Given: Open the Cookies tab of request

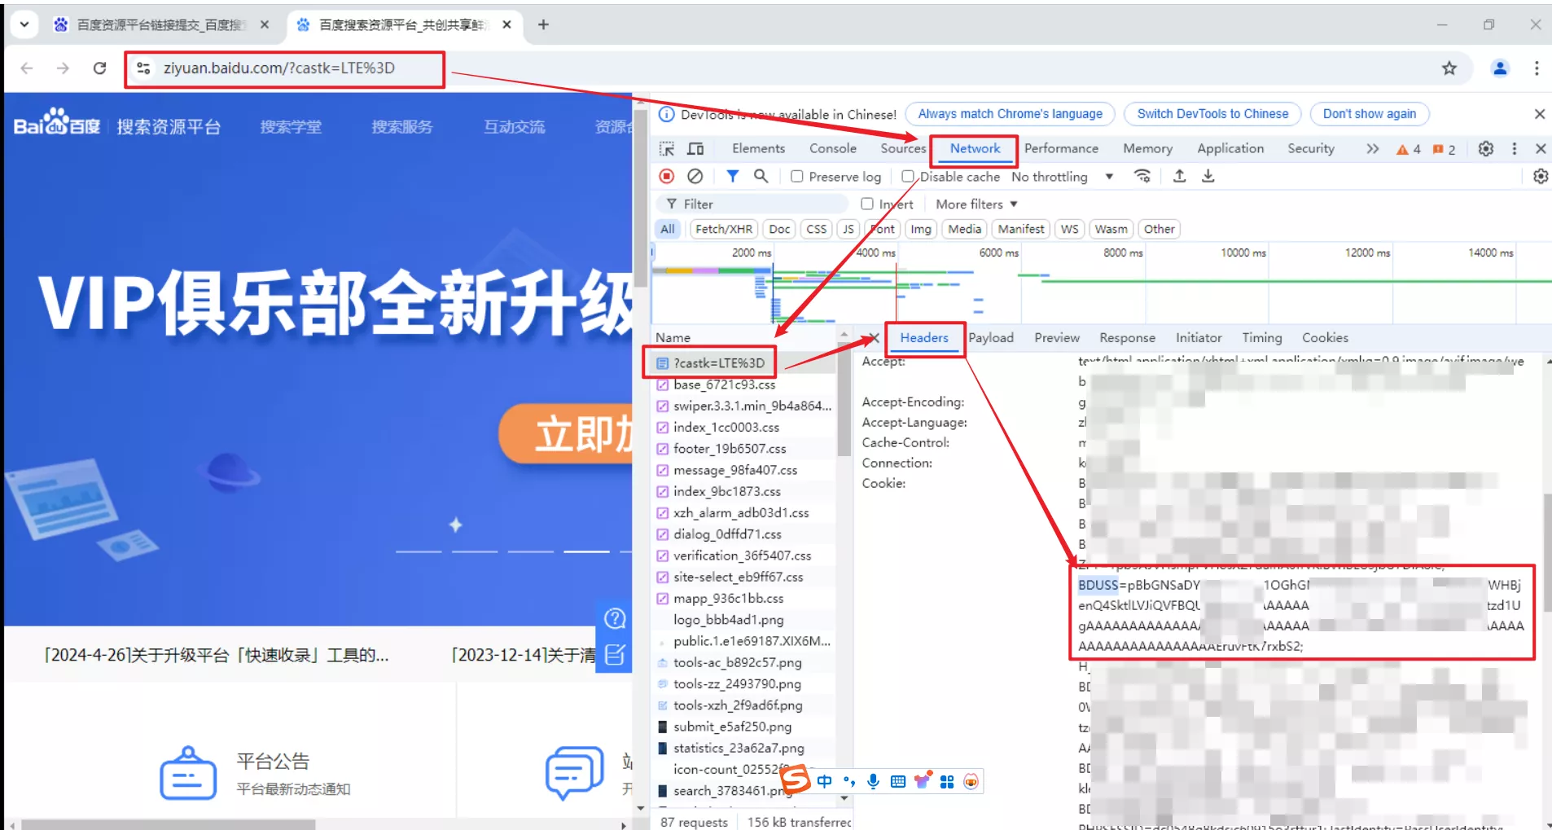Looking at the screenshot, I should click(x=1325, y=337).
